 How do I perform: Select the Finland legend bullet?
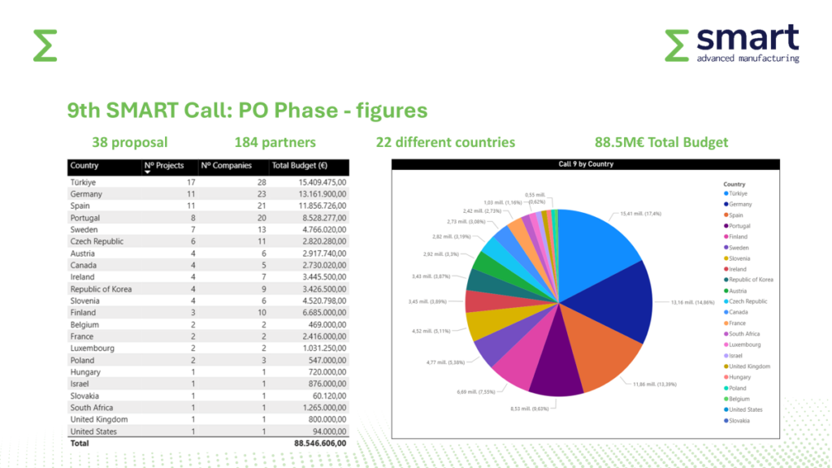(726, 237)
